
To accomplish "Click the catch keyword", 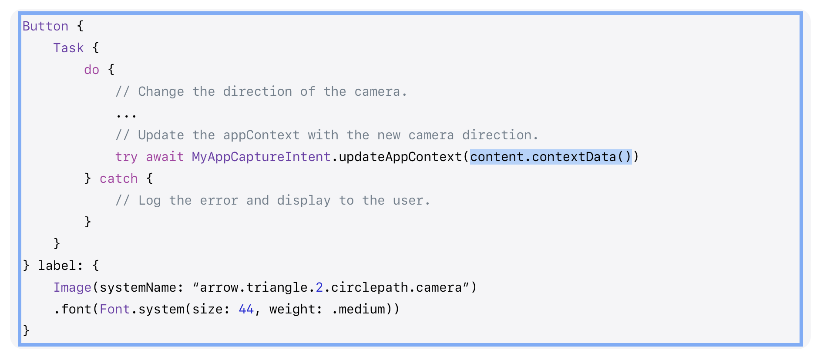I will 118,178.
